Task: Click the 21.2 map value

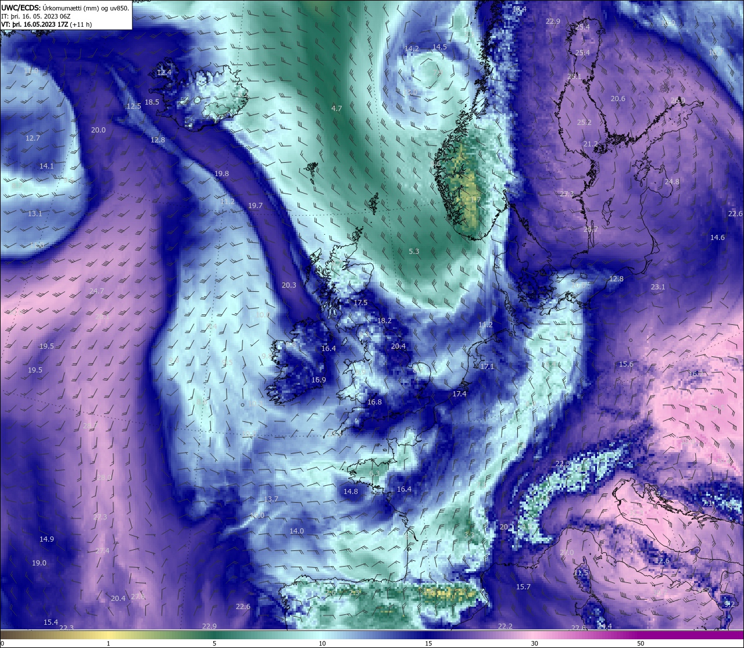Action: (x=590, y=144)
